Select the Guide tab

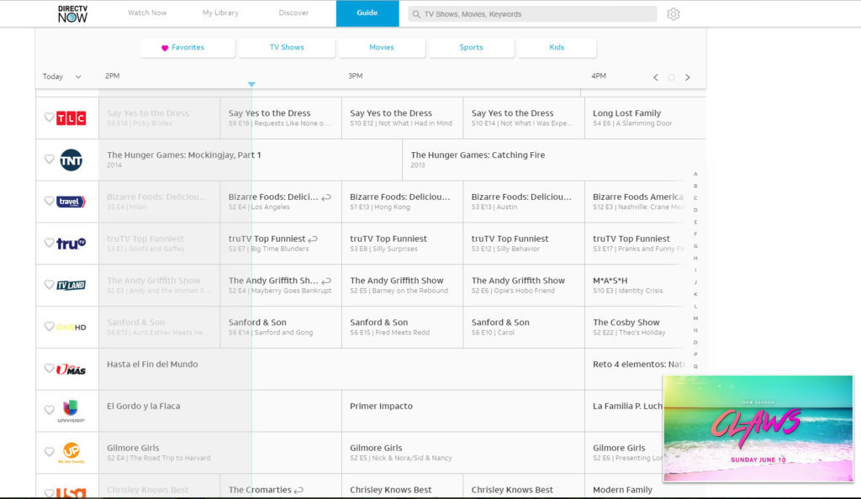click(x=367, y=13)
